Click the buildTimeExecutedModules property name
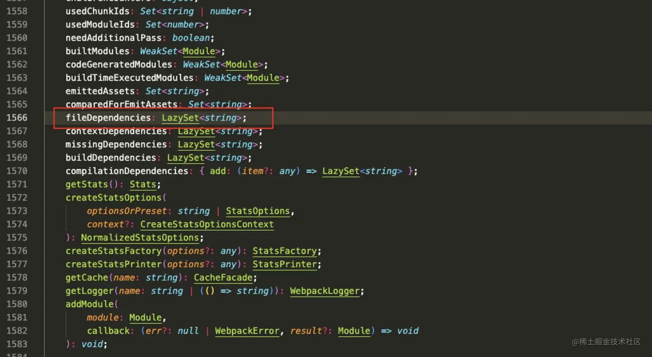This screenshot has width=652, height=357. (x=129, y=78)
